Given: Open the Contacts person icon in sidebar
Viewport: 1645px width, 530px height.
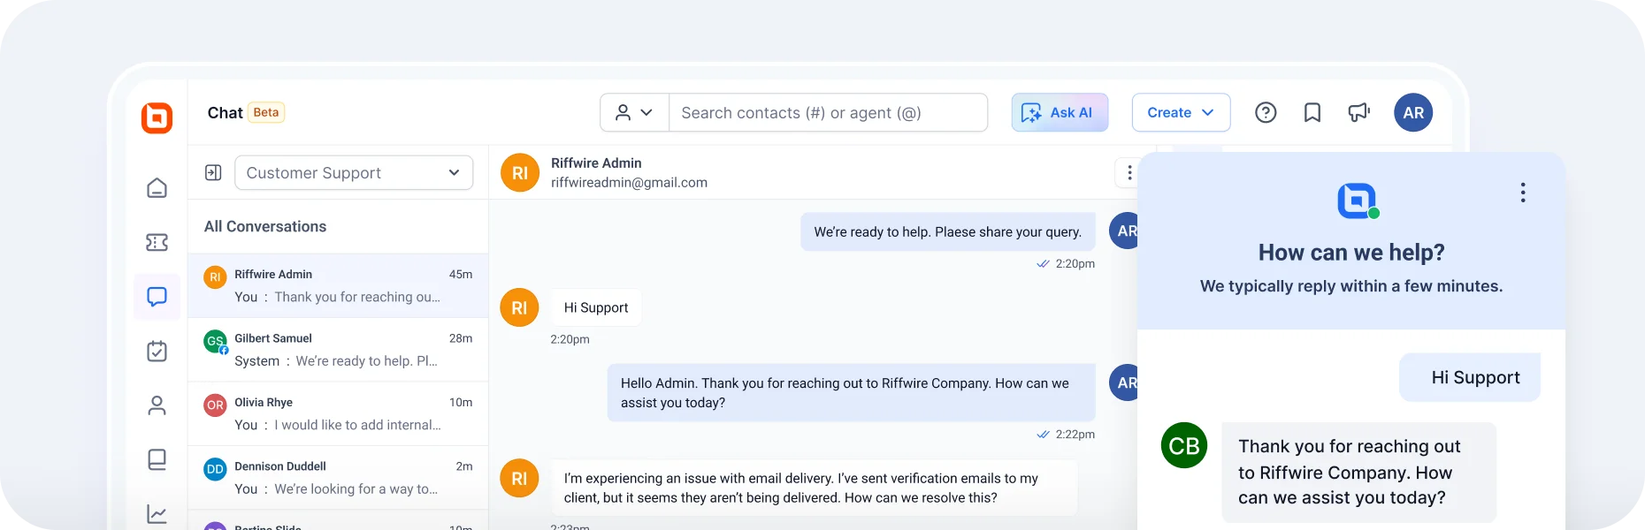Looking at the screenshot, I should [x=157, y=405].
